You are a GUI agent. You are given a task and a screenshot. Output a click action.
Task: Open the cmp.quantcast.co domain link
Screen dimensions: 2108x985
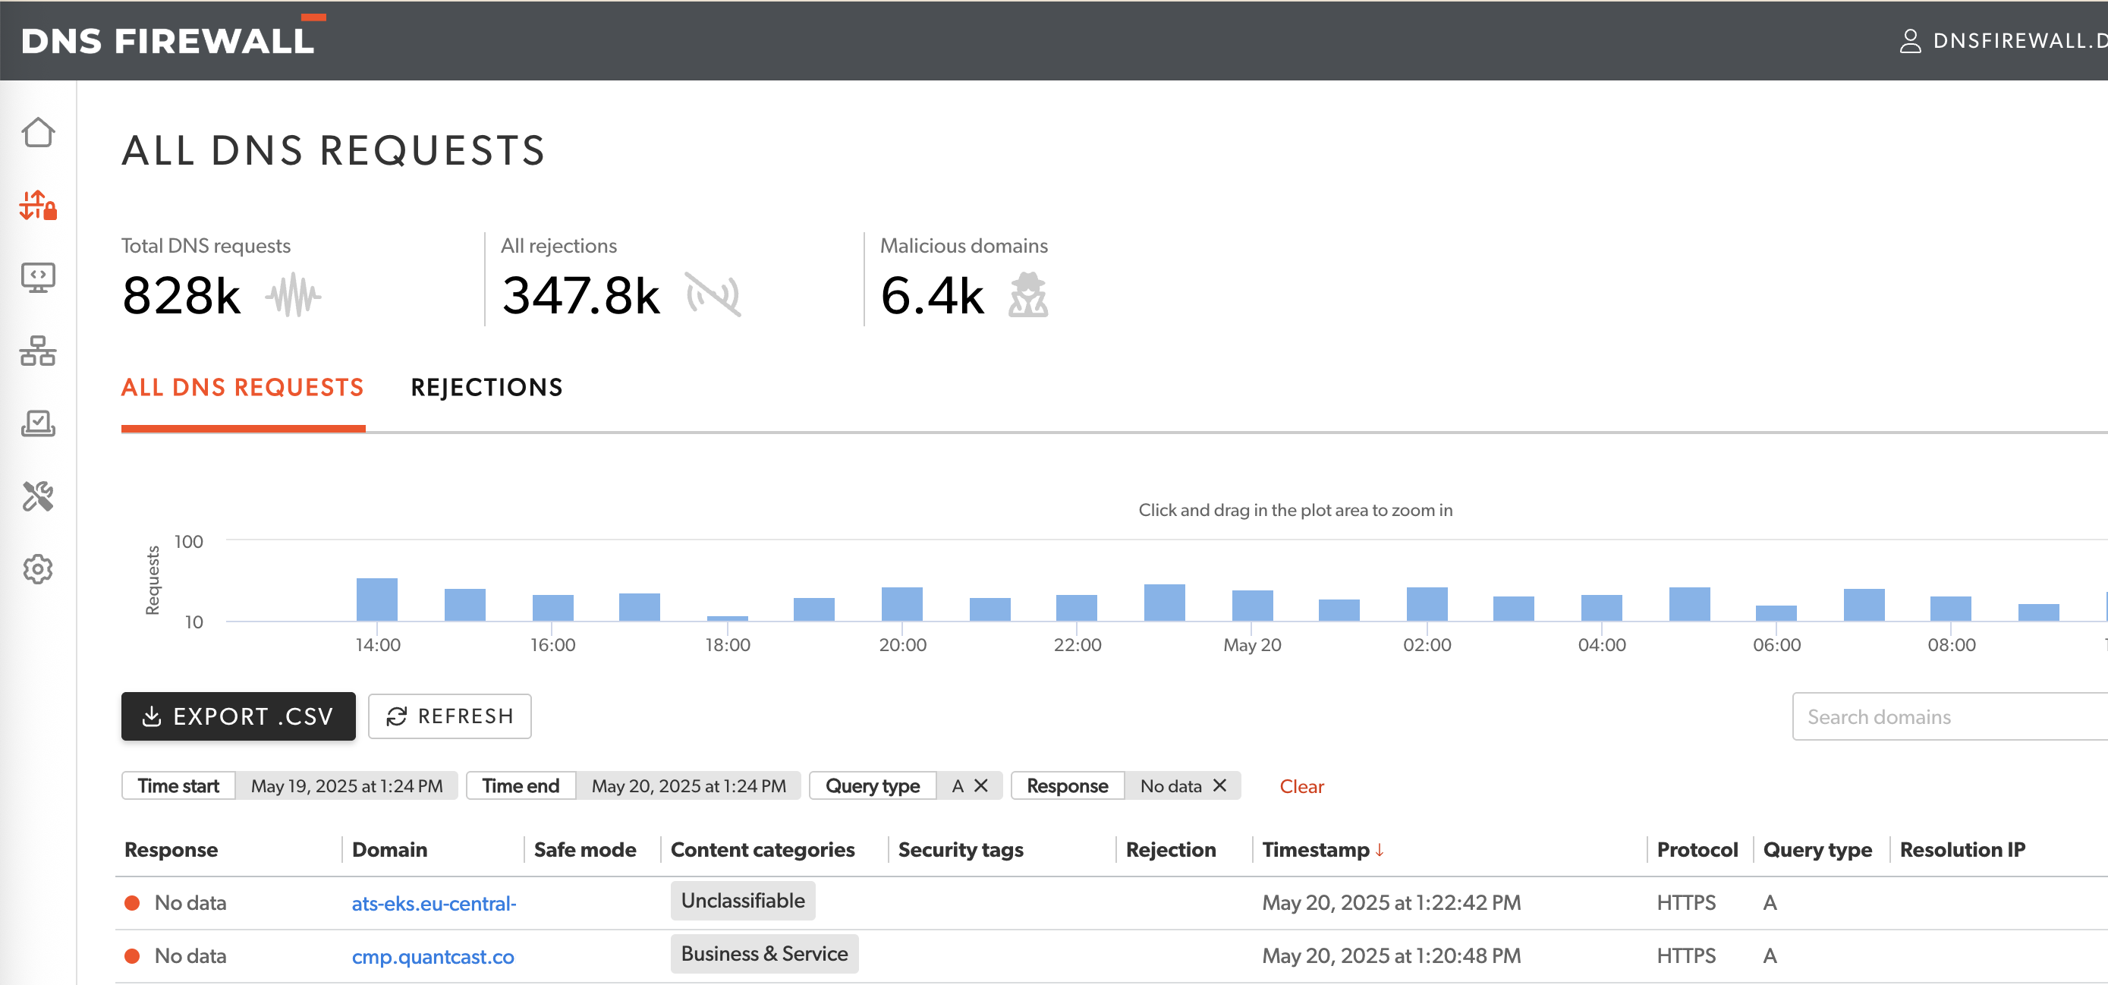[x=433, y=955]
